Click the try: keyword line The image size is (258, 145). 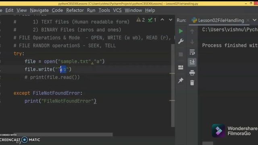click(19, 54)
